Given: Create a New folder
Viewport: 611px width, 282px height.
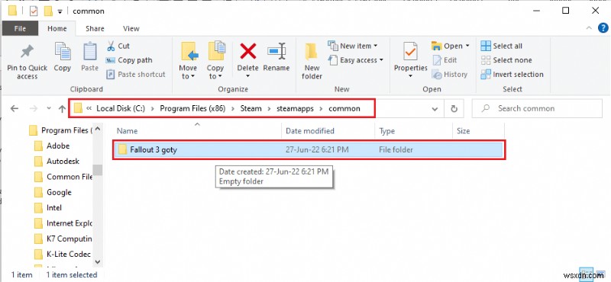Looking at the screenshot, I should tap(312, 62).
